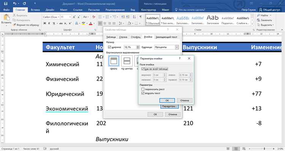Toggle italic К formatting

coord(49,23)
